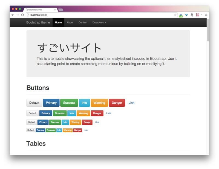The height and width of the screenshot is (169, 219).
Task: Click the gray document extension icon
Action: [192, 15]
